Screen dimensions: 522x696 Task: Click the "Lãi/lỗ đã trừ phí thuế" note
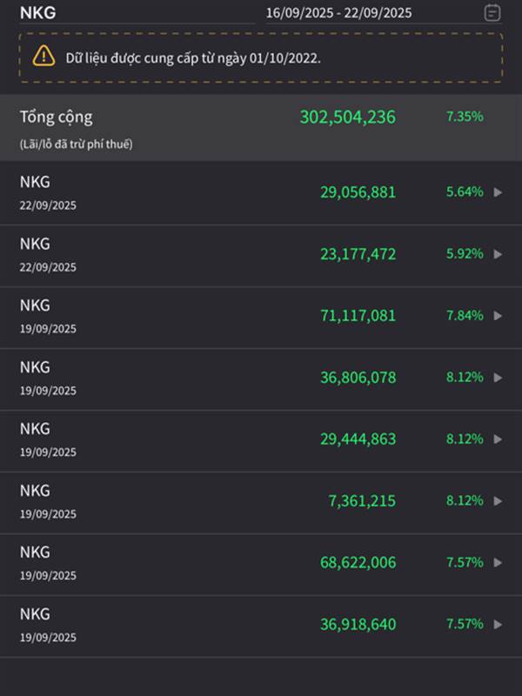tap(76, 144)
